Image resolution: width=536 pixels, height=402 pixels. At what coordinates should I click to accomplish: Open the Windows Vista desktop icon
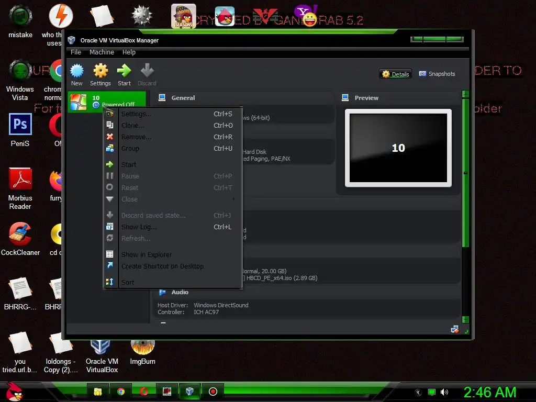[20, 80]
